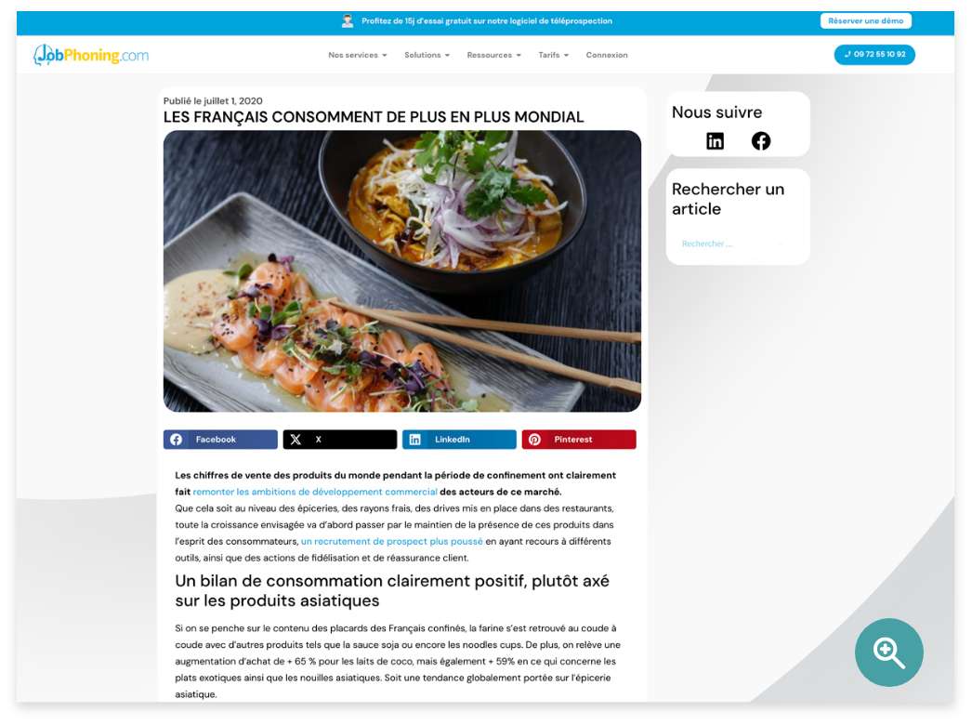Click the 09 72 55 10 92 phone button

pyautogui.click(x=874, y=55)
